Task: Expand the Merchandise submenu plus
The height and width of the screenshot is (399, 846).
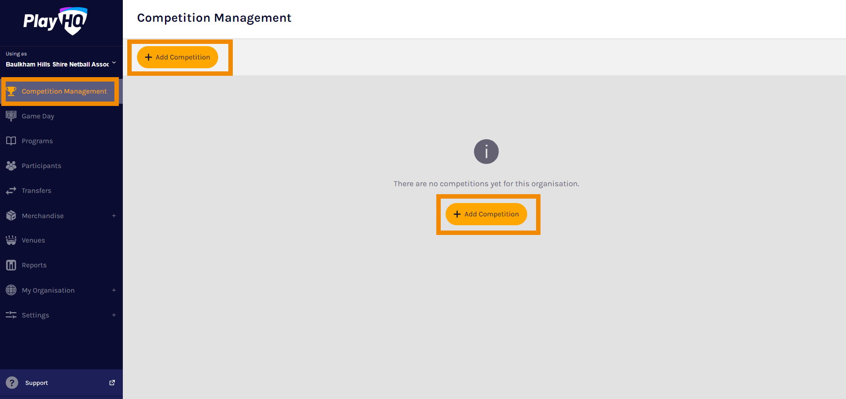Action: pyautogui.click(x=114, y=216)
